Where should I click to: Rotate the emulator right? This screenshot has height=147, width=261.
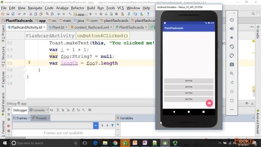(232, 56)
